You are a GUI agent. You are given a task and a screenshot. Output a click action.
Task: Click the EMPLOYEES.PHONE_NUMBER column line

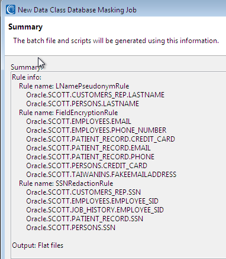coord(96,130)
